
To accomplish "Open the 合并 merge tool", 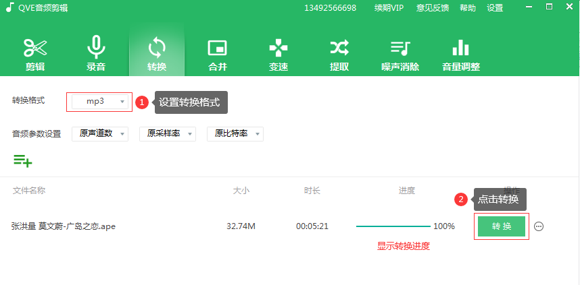I will [x=218, y=54].
